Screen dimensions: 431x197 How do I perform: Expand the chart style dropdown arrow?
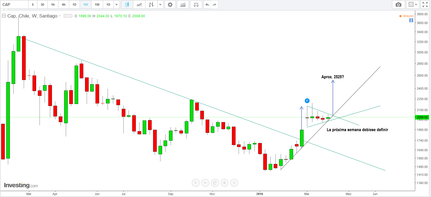click(160, 5)
